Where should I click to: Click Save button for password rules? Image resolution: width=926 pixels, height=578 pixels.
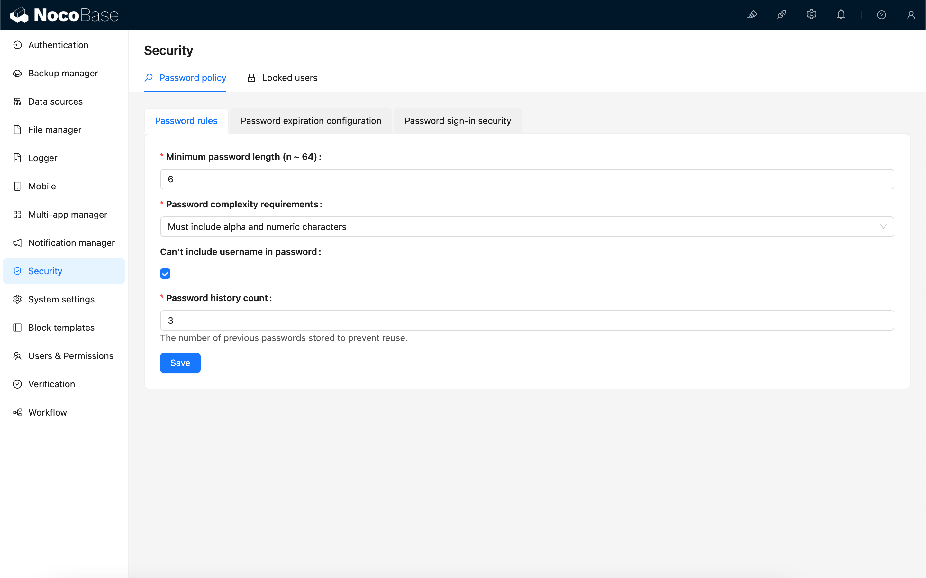[180, 363]
